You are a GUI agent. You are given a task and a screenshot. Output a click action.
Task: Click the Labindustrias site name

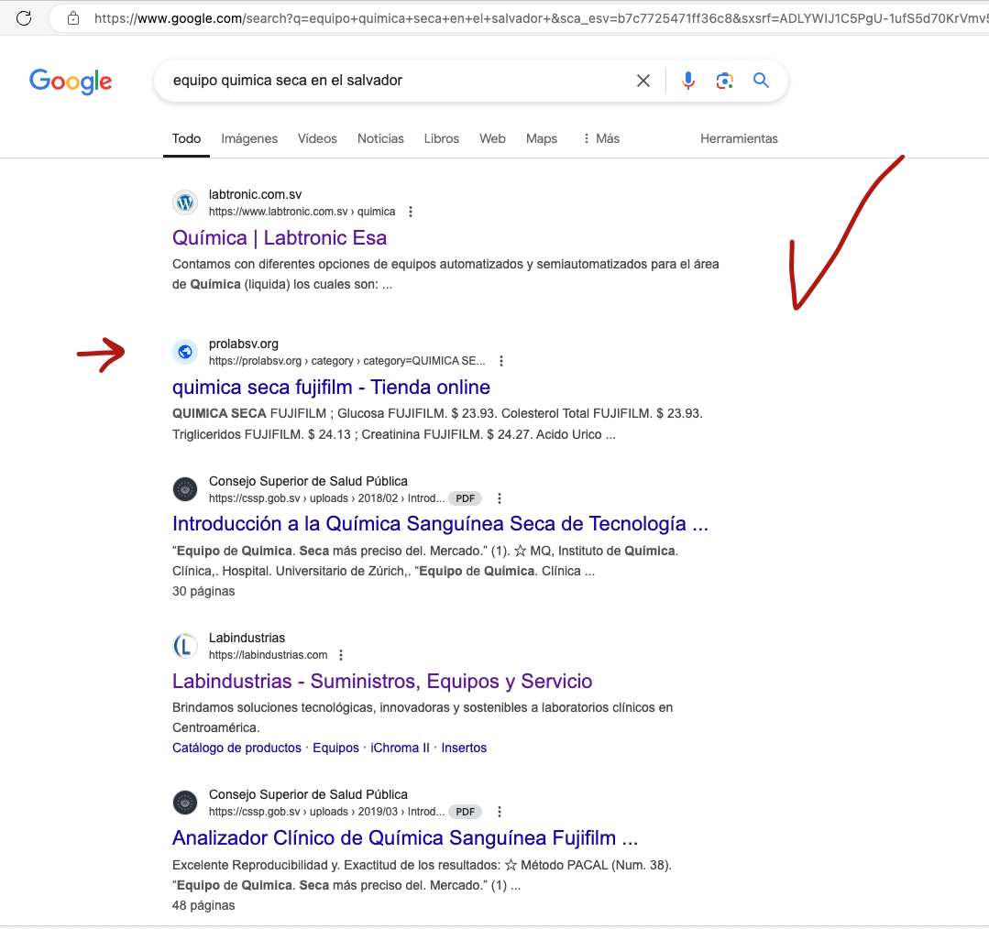click(247, 638)
